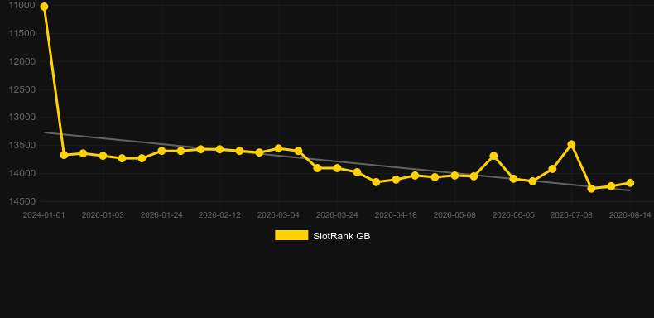Click the x-axis label 2026-03-24
The width and height of the screenshot is (654, 318).
click(337, 215)
